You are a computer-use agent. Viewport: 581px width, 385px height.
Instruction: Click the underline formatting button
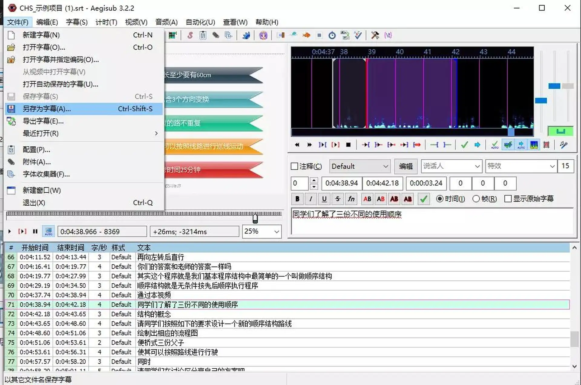click(324, 199)
